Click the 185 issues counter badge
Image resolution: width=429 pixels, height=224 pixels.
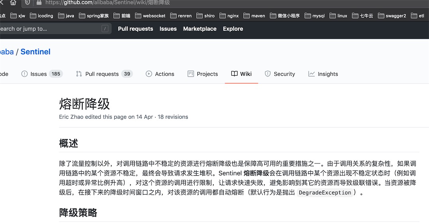pyautogui.click(x=56, y=74)
